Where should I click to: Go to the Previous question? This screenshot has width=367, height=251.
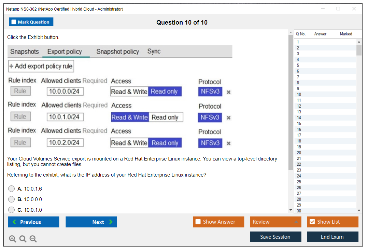[33, 222]
